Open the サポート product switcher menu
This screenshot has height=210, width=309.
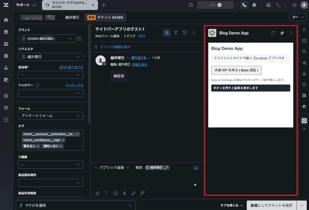(x=26, y=5)
